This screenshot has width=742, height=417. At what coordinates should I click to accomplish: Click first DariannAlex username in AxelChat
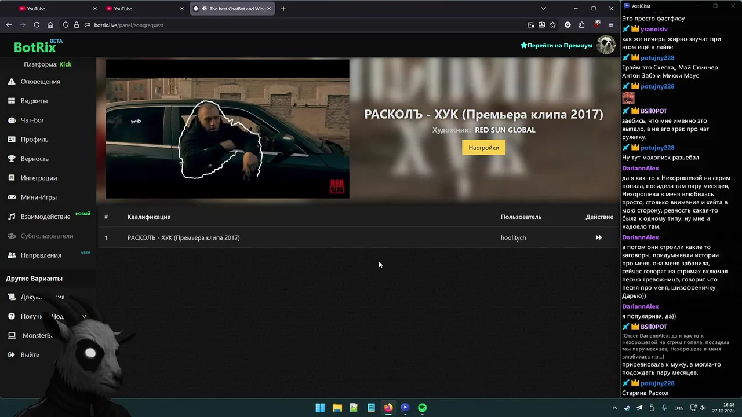coord(641,168)
